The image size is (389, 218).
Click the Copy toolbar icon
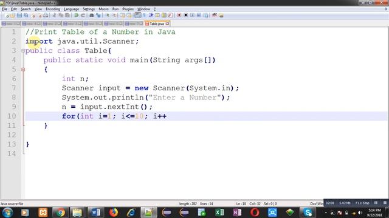(61, 15)
